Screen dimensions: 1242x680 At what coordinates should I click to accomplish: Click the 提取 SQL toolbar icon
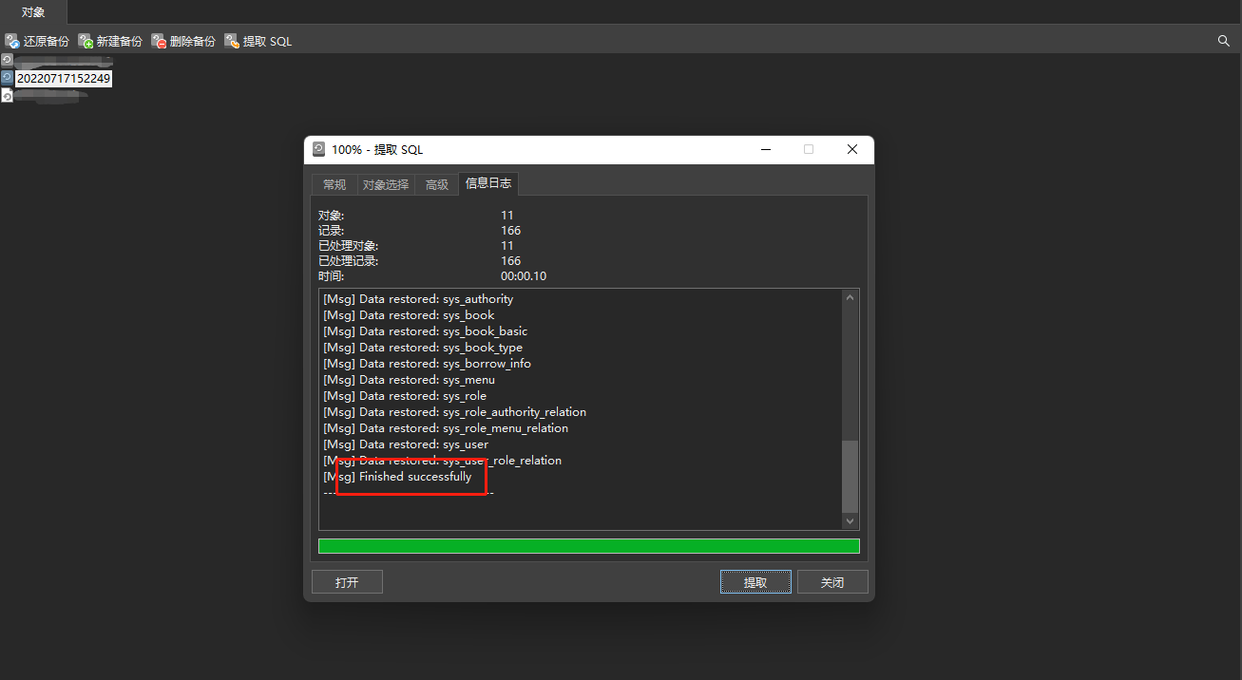pos(232,41)
